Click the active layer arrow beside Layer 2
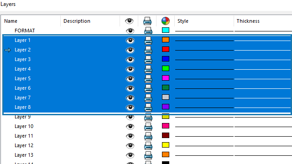 coord(8,50)
